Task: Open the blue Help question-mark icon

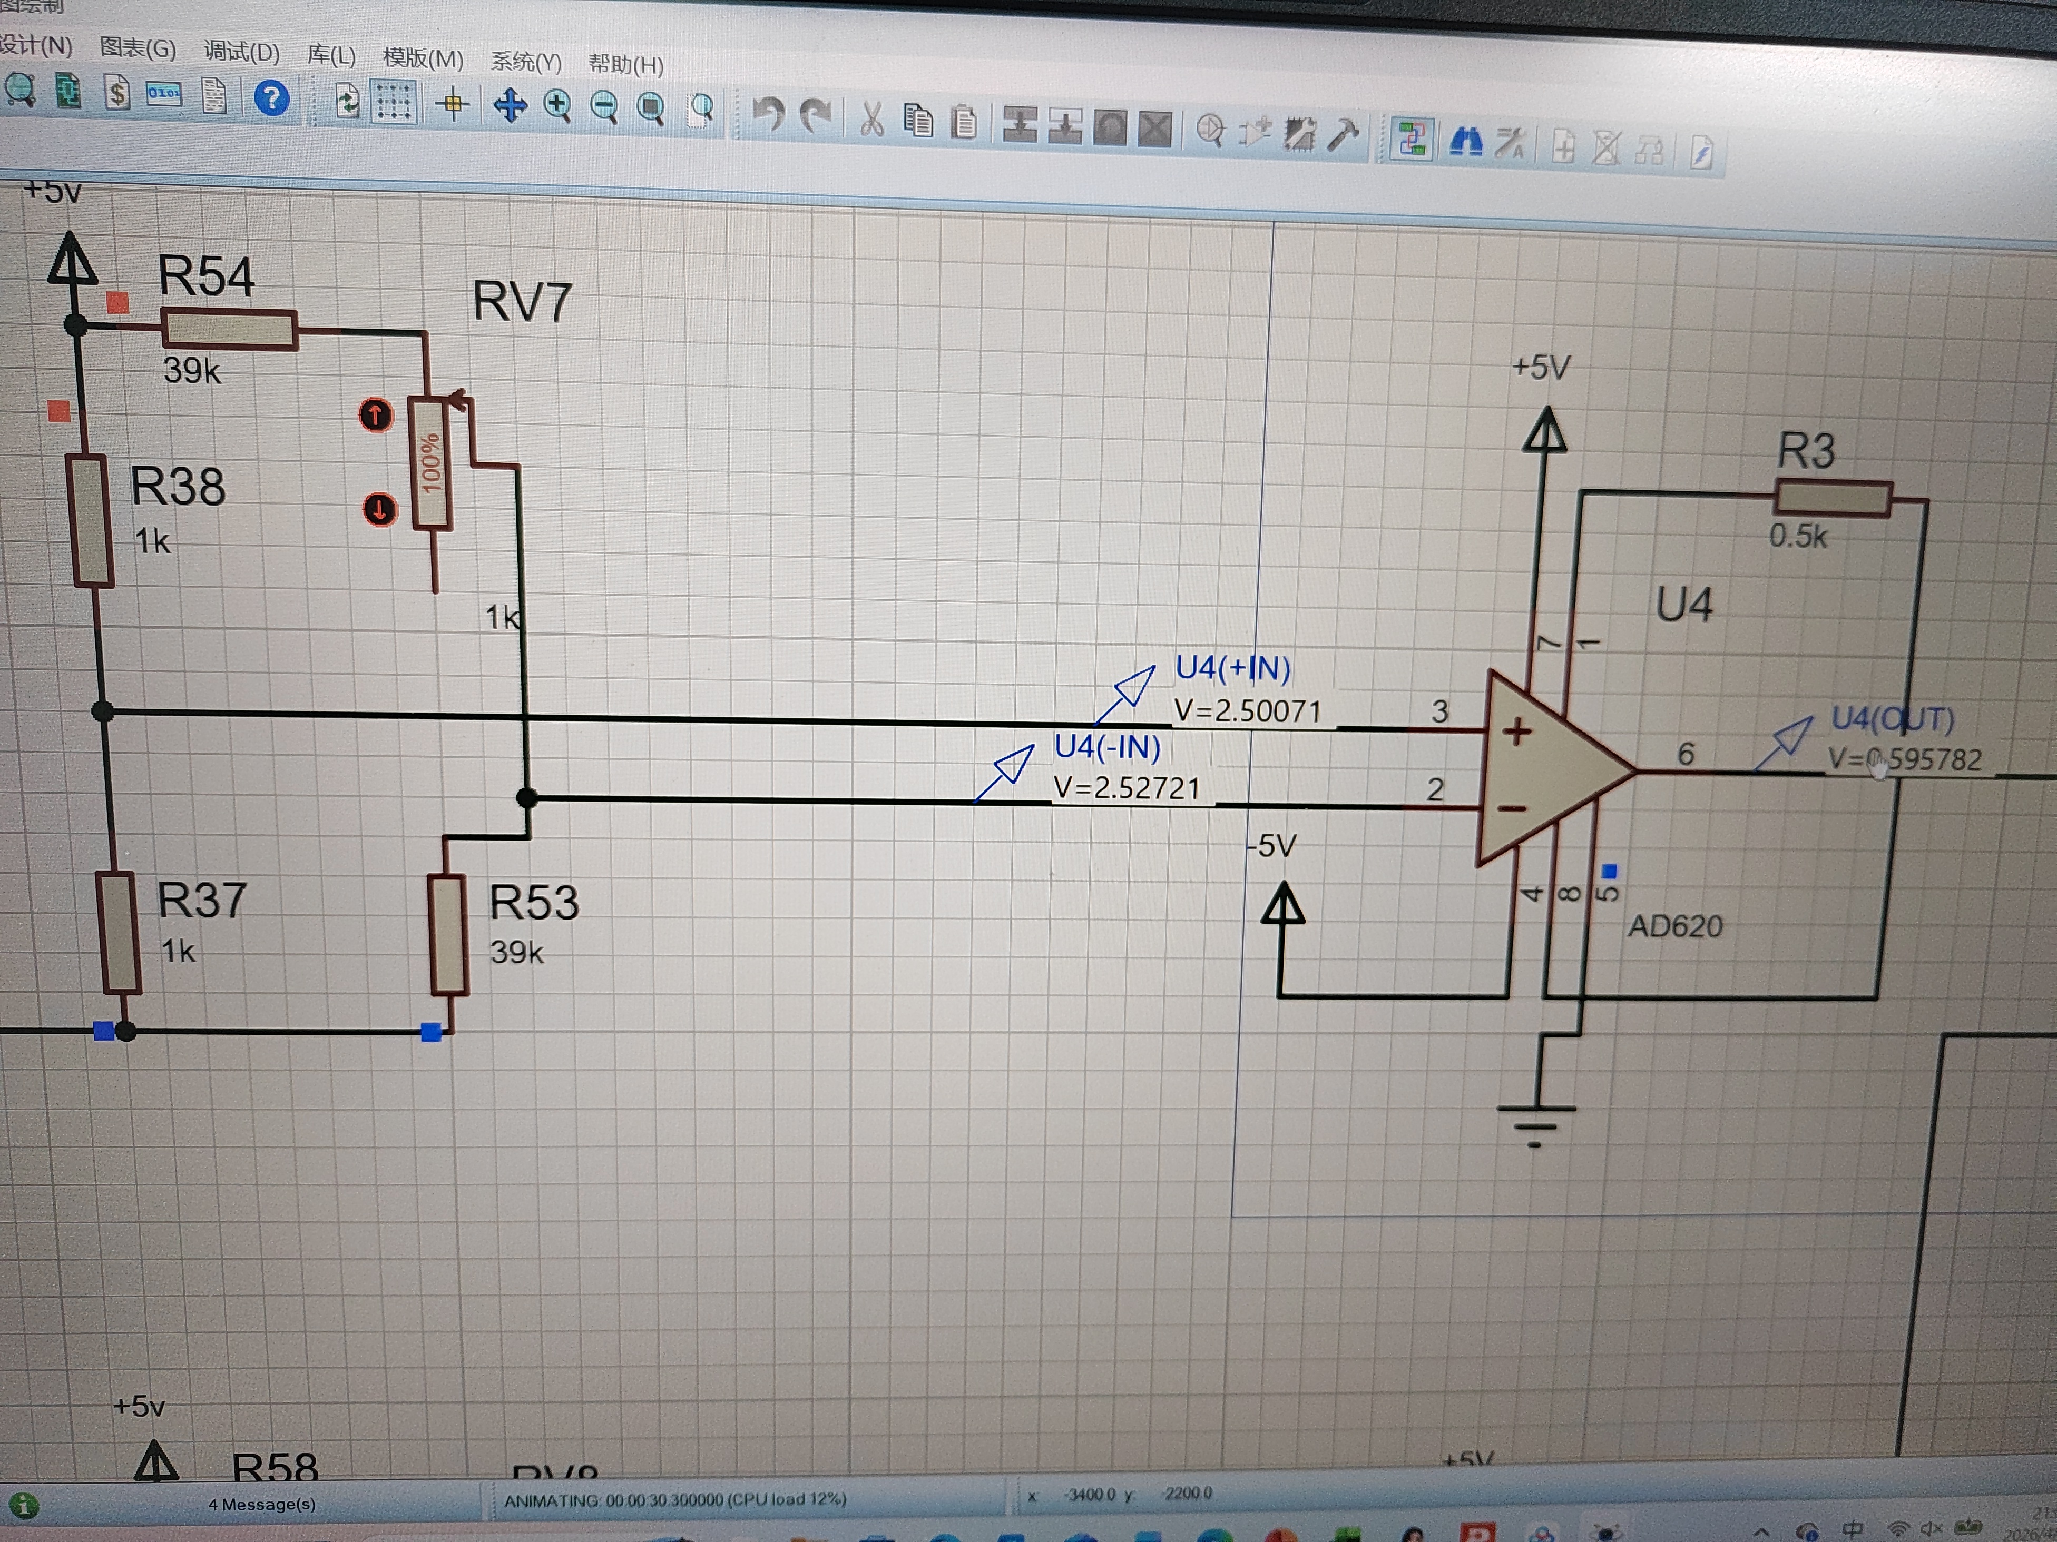Action: (x=271, y=97)
